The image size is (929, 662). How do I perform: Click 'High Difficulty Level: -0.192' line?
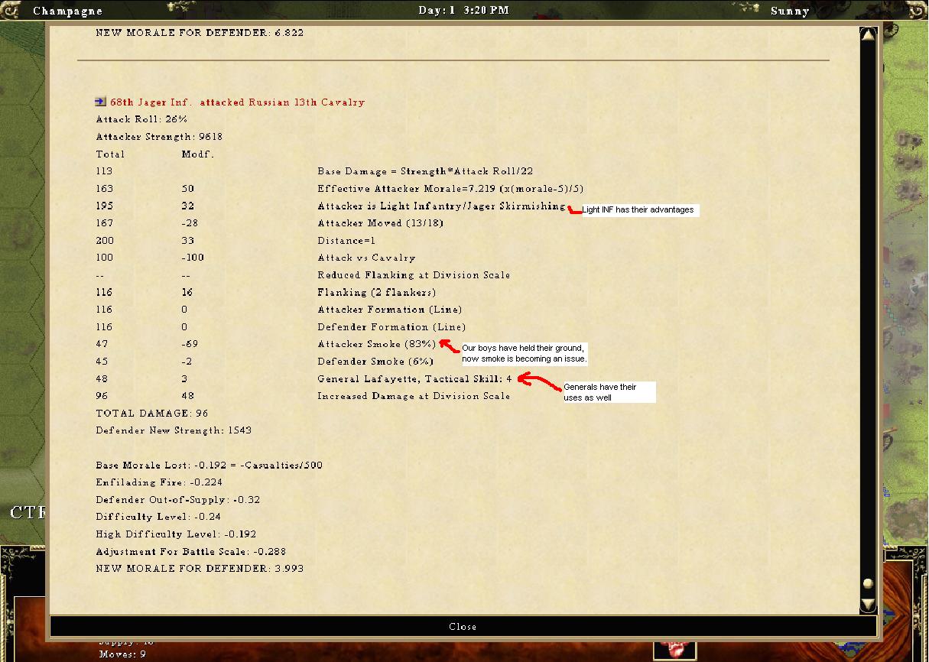coord(176,534)
